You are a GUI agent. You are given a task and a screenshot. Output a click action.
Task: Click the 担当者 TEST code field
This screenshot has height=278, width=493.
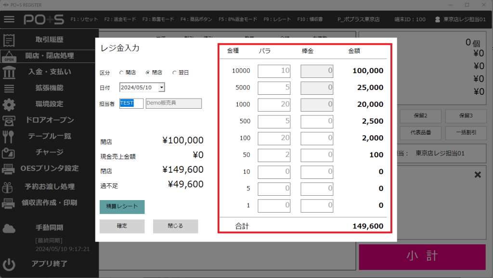pyautogui.click(x=131, y=103)
